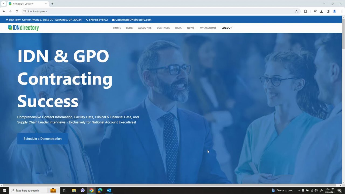Click the microphone tray icon
This screenshot has height=194, width=345.
(x=303, y=190)
